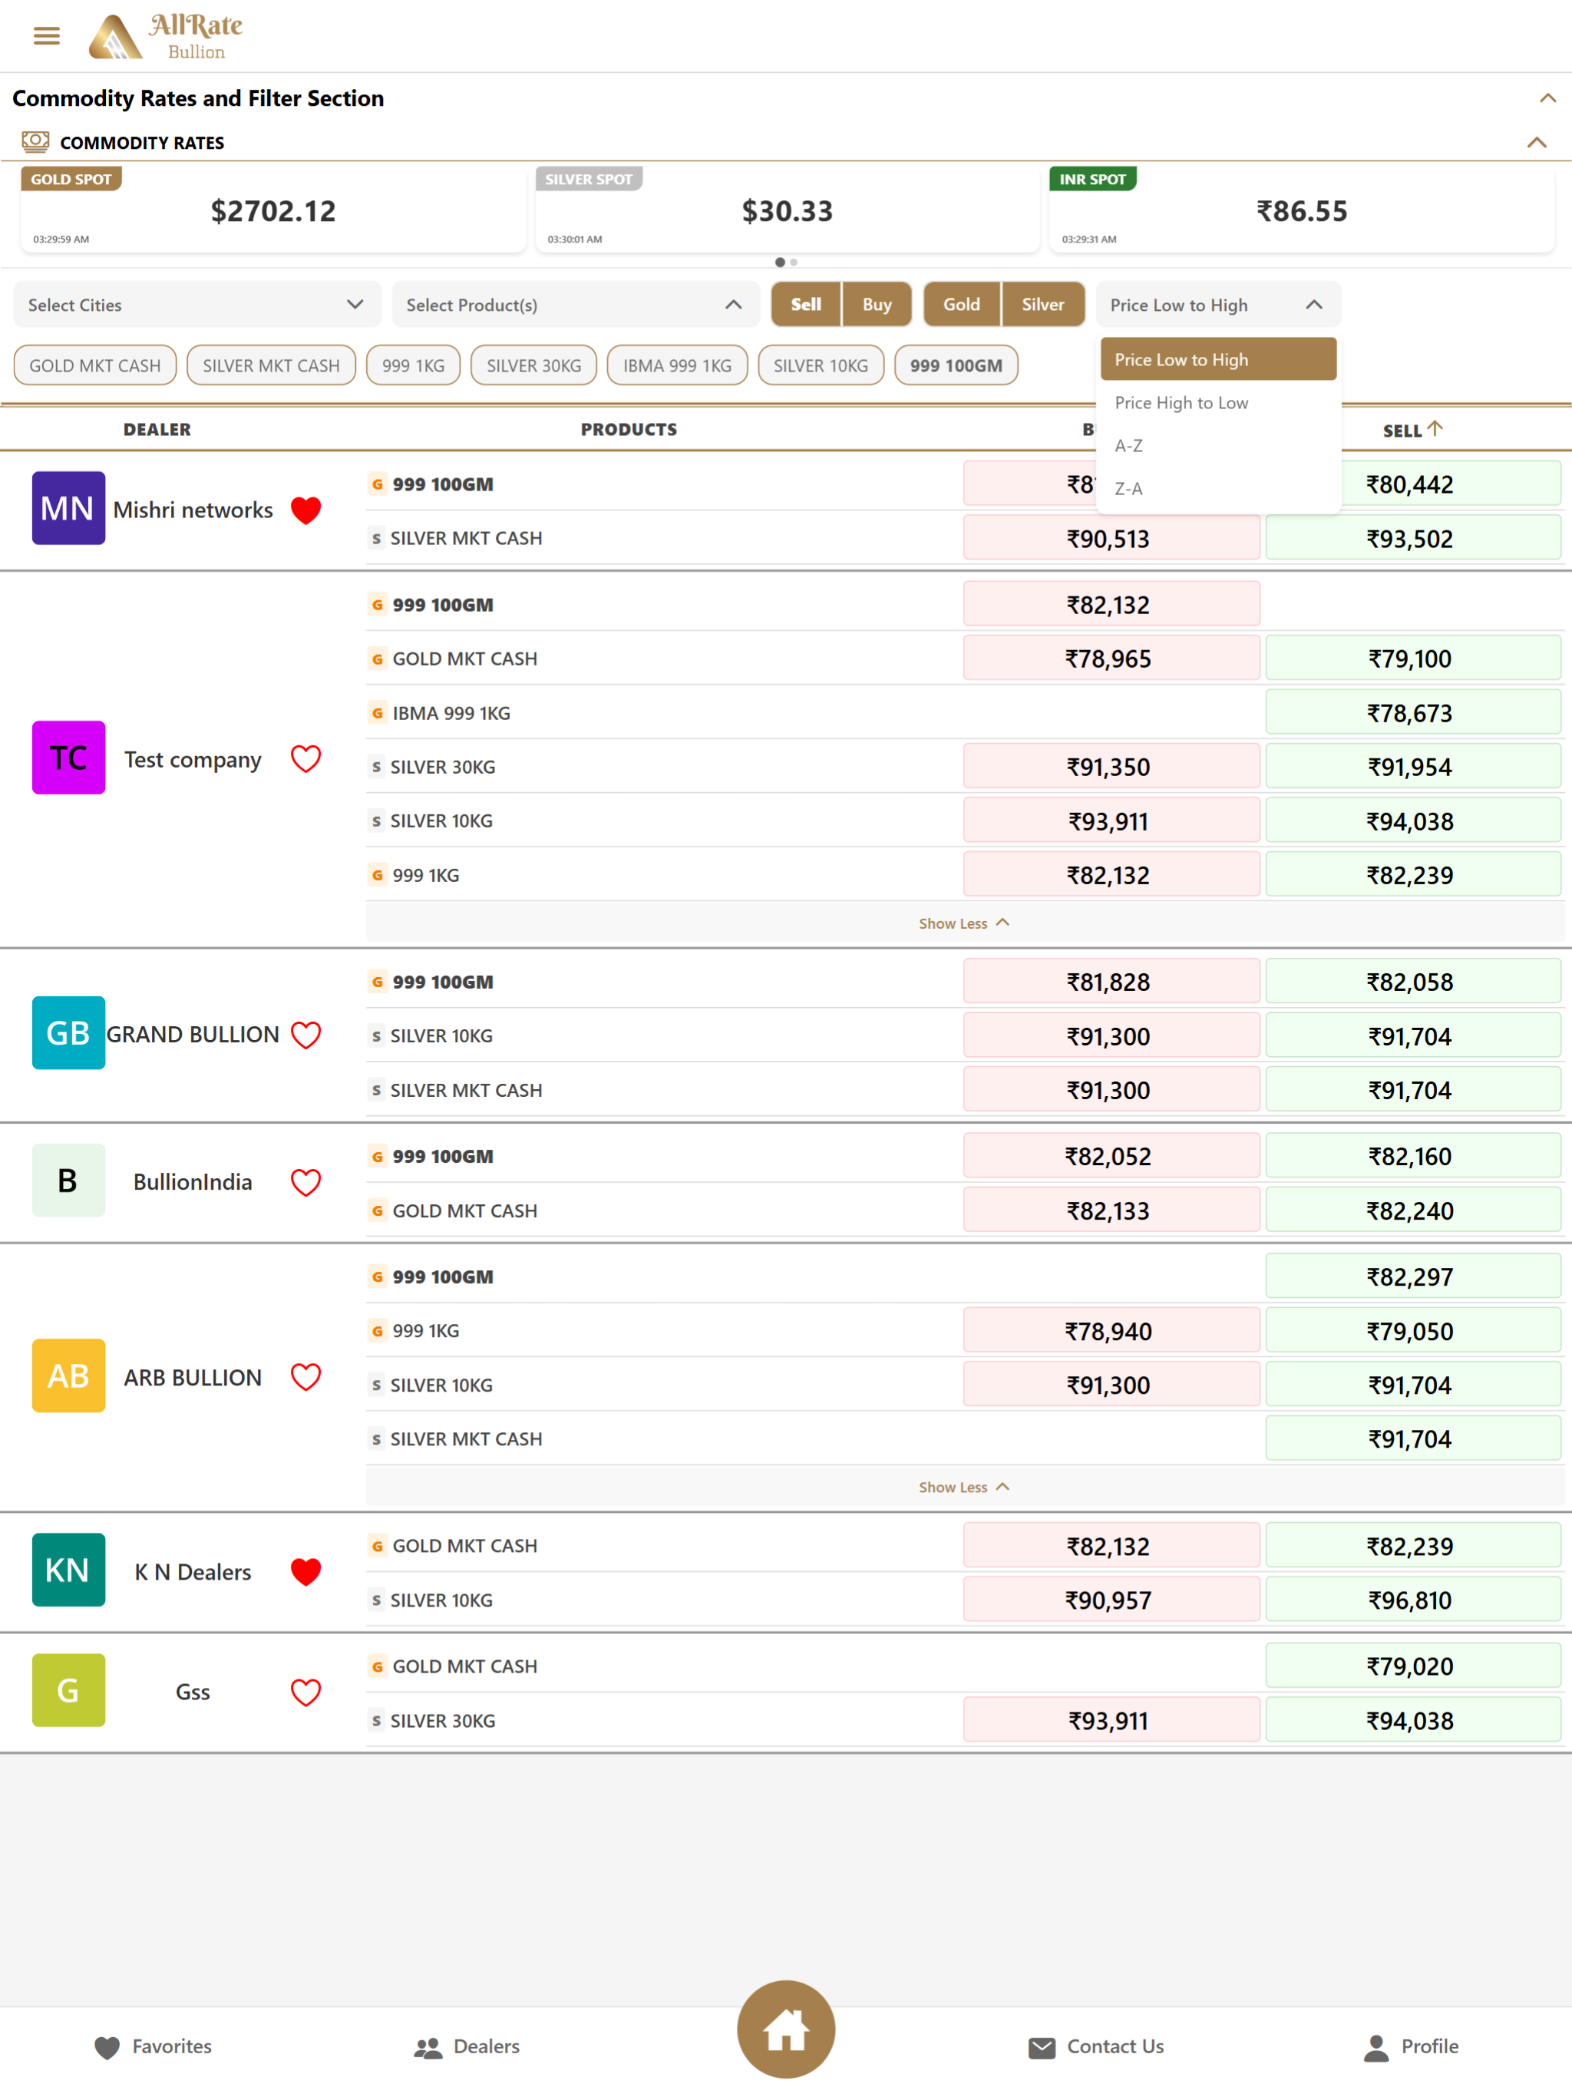Select 999 1KG product chip

coord(414,365)
